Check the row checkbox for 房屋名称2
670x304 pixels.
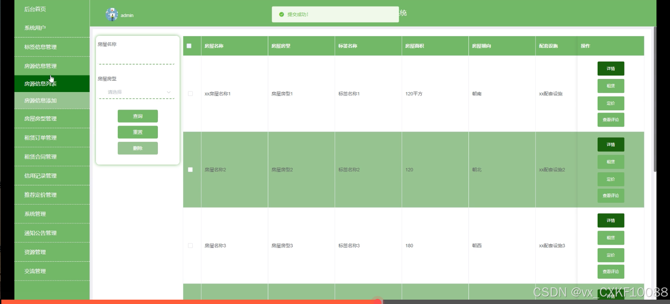tap(190, 170)
